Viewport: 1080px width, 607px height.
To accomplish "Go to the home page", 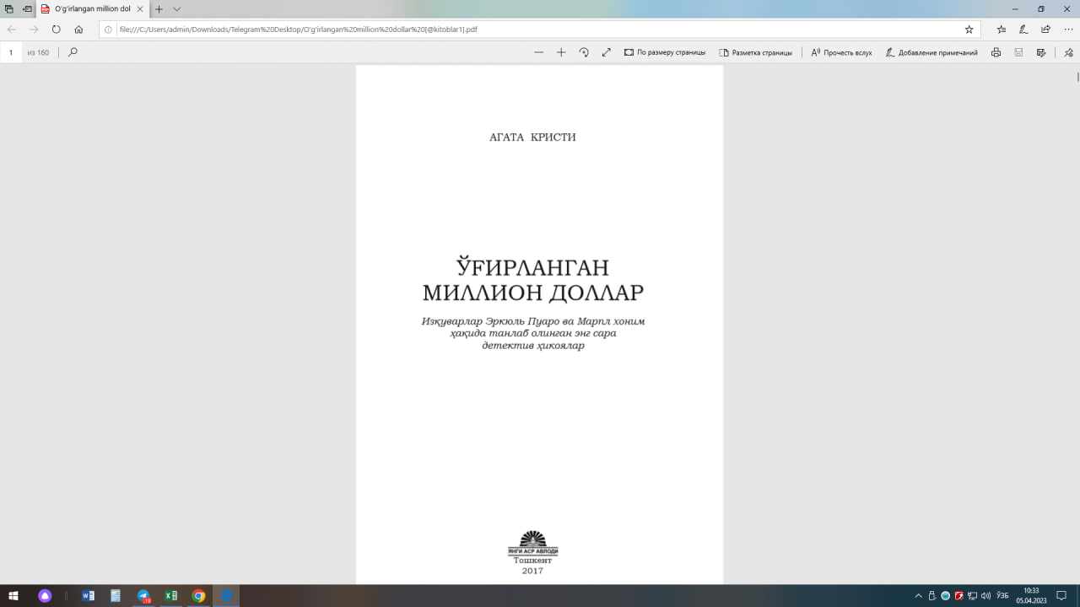I will pos(78,29).
